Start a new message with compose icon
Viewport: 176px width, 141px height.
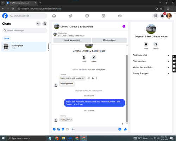pyautogui.click(x=45, y=24)
